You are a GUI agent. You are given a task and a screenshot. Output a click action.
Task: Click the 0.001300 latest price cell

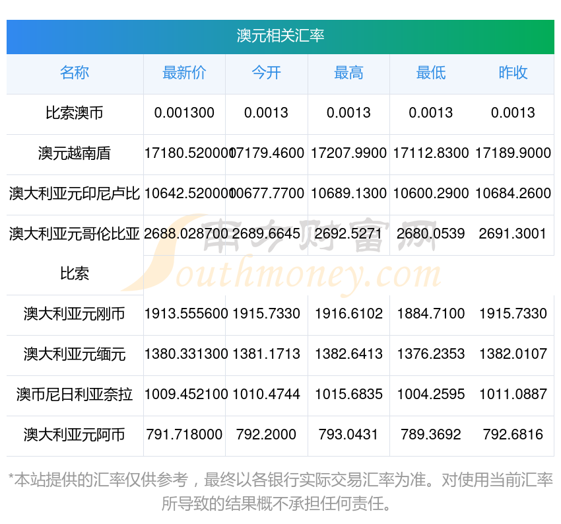click(x=184, y=113)
